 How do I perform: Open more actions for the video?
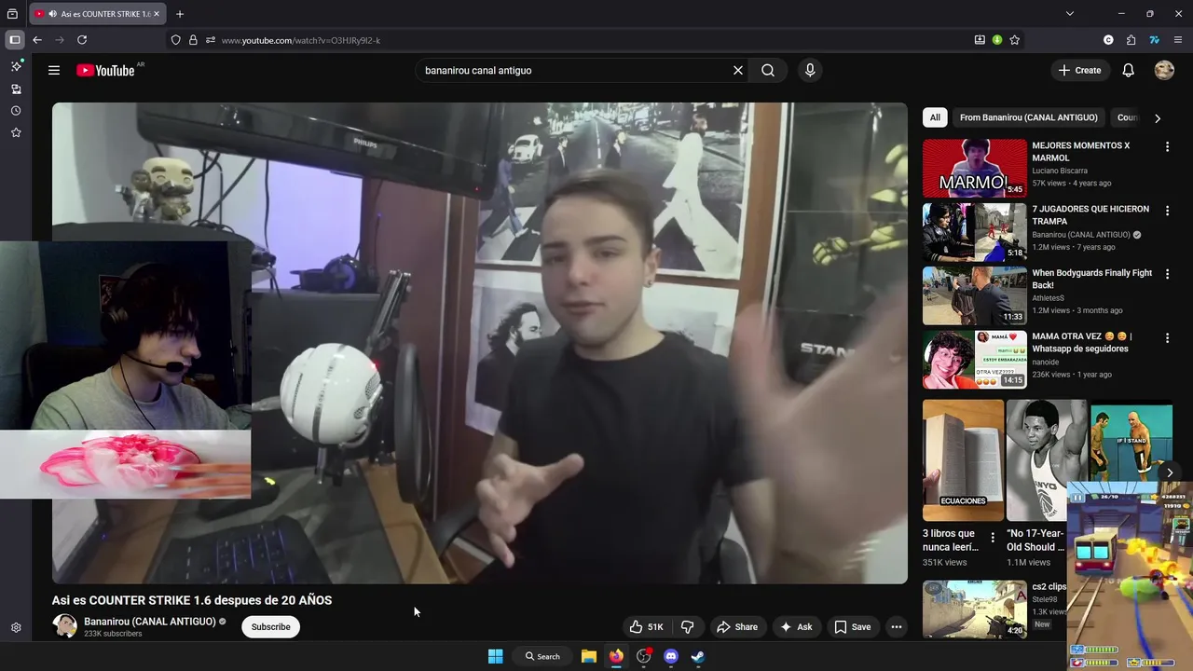897,627
